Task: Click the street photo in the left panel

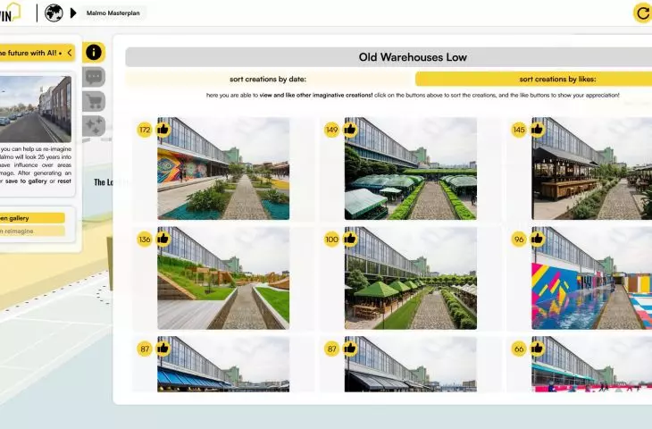Action: click(36, 109)
